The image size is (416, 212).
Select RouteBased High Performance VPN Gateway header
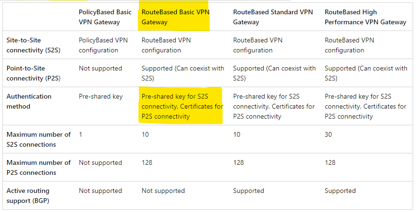click(x=365, y=17)
